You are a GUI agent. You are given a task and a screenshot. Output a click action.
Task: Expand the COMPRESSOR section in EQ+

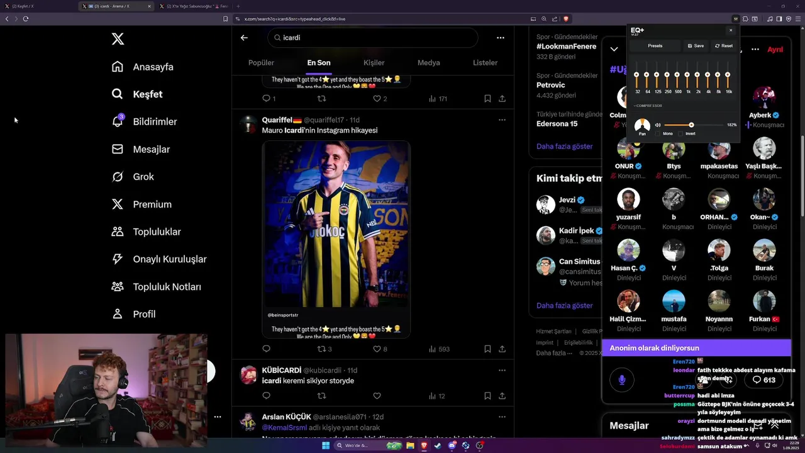[648, 106]
